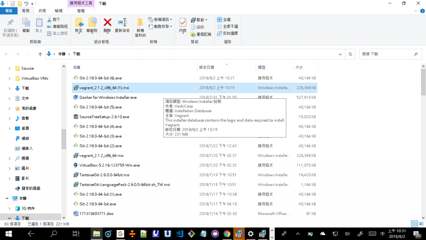The height and width of the screenshot is (240, 426).
Task: Open File Explorer from taskbar
Action: tap(97, 234)
